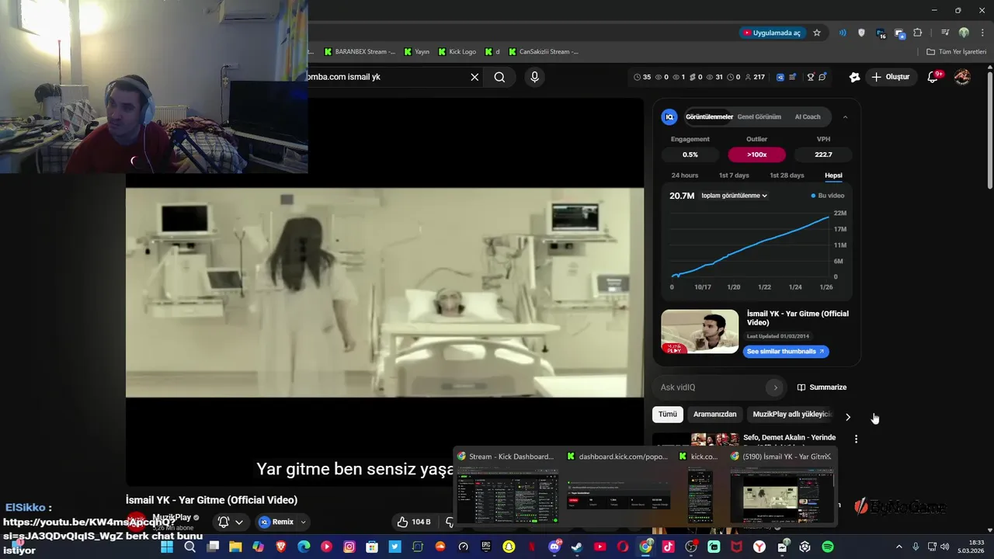Select the Hepsi time range

tap(833, 175)
